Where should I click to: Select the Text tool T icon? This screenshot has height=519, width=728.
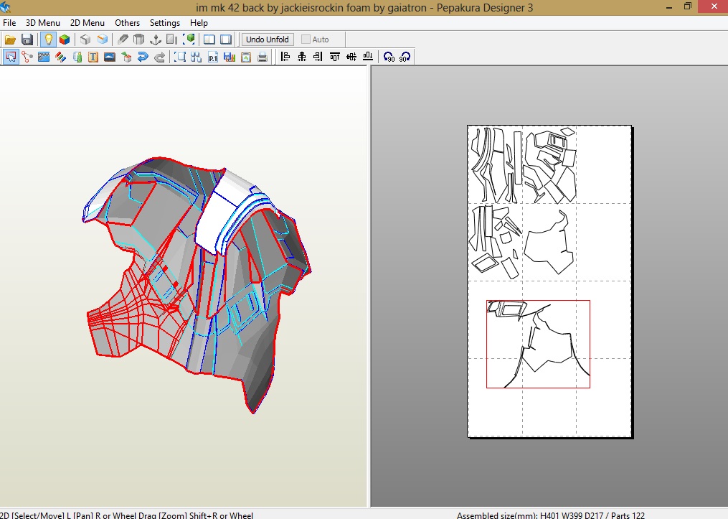tap(93, 57)
